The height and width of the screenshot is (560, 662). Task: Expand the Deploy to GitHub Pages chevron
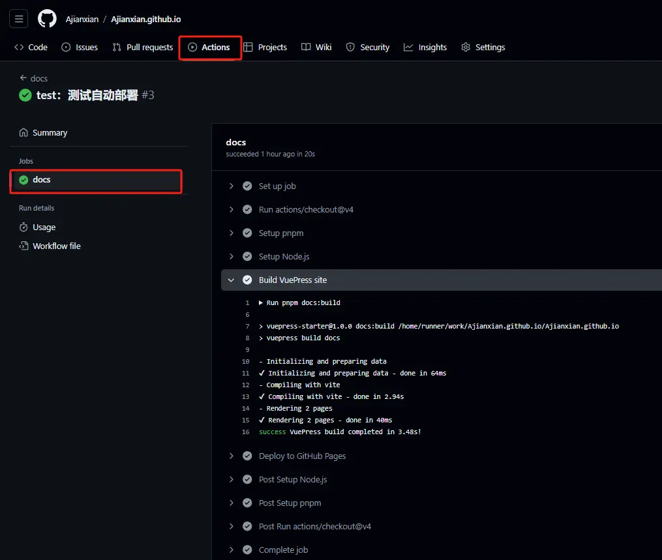(232, 456)
